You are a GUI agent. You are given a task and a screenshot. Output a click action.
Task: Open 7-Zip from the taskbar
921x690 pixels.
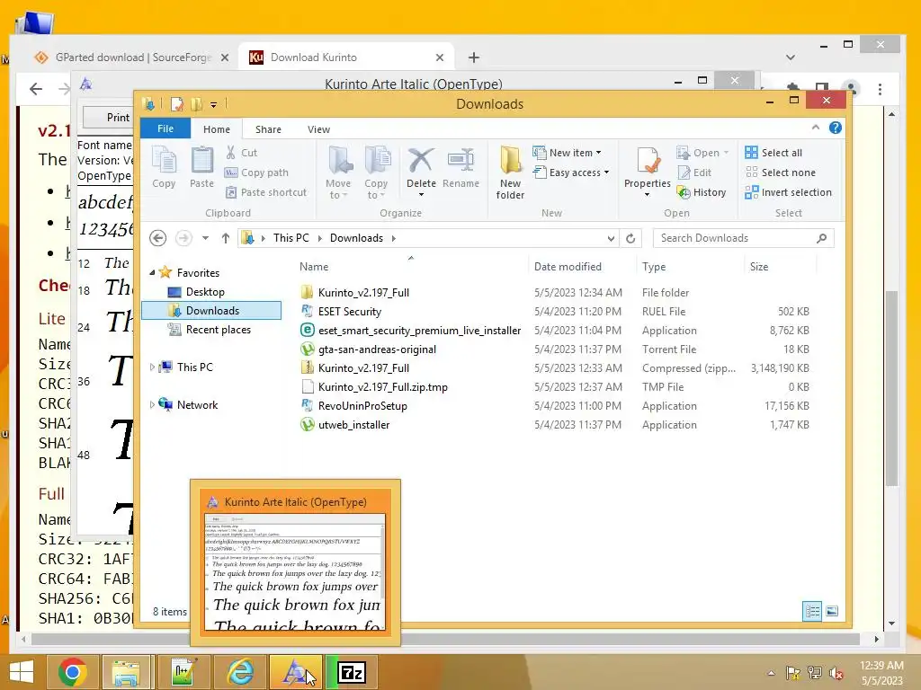(352, 672)
